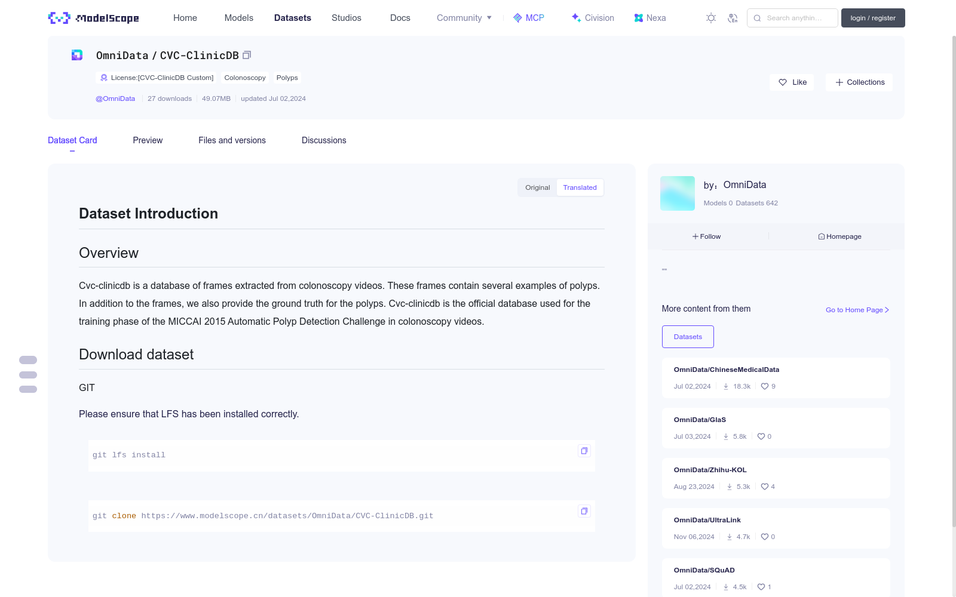Toggle the light/dark theme sun icon
956x597 pixels.
point(711,18)
